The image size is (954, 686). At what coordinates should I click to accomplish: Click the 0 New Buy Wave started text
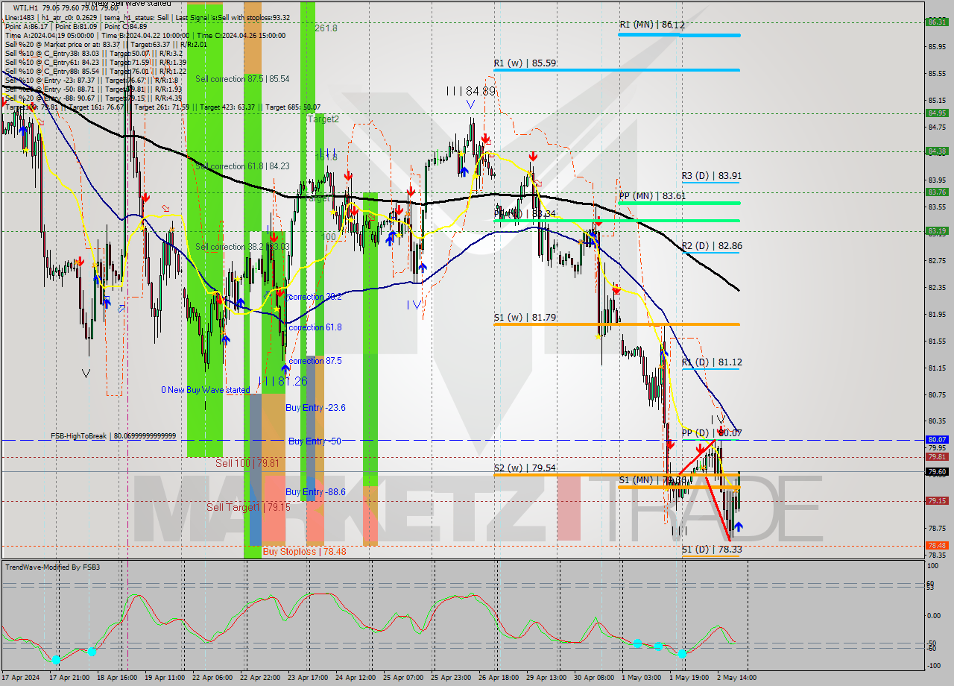[x=206, y=390]
